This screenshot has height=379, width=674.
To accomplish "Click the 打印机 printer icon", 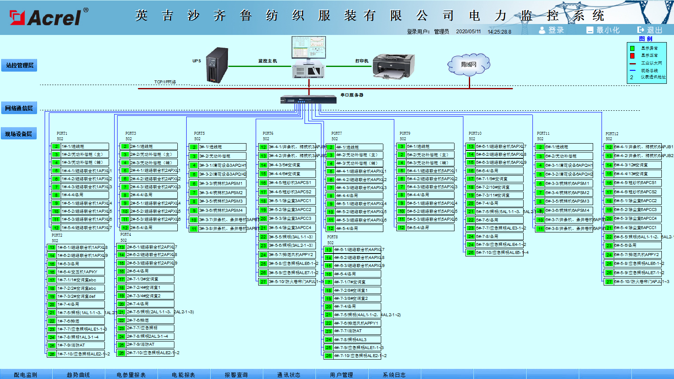I will point(391,66).
